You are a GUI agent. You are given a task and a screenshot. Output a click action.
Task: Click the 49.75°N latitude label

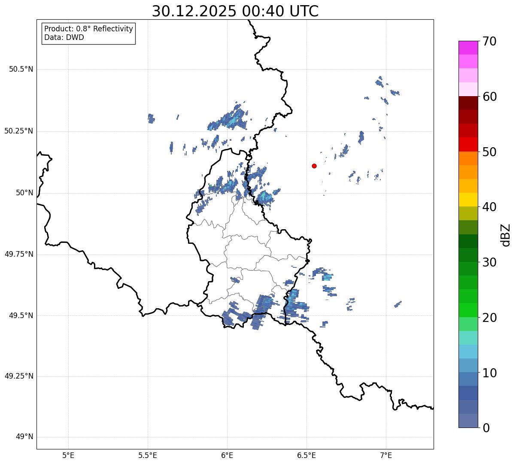(19, 254)
